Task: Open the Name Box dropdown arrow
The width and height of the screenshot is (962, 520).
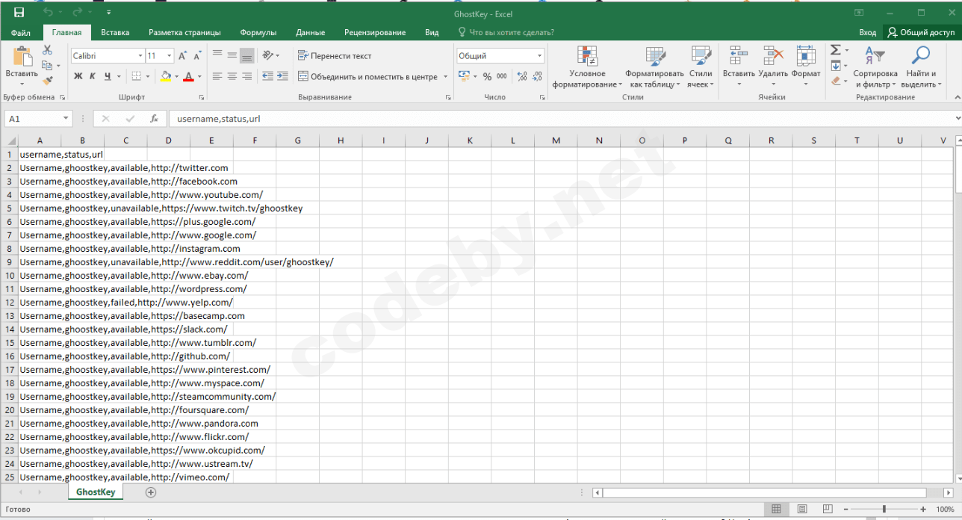Action: [66, 119]
